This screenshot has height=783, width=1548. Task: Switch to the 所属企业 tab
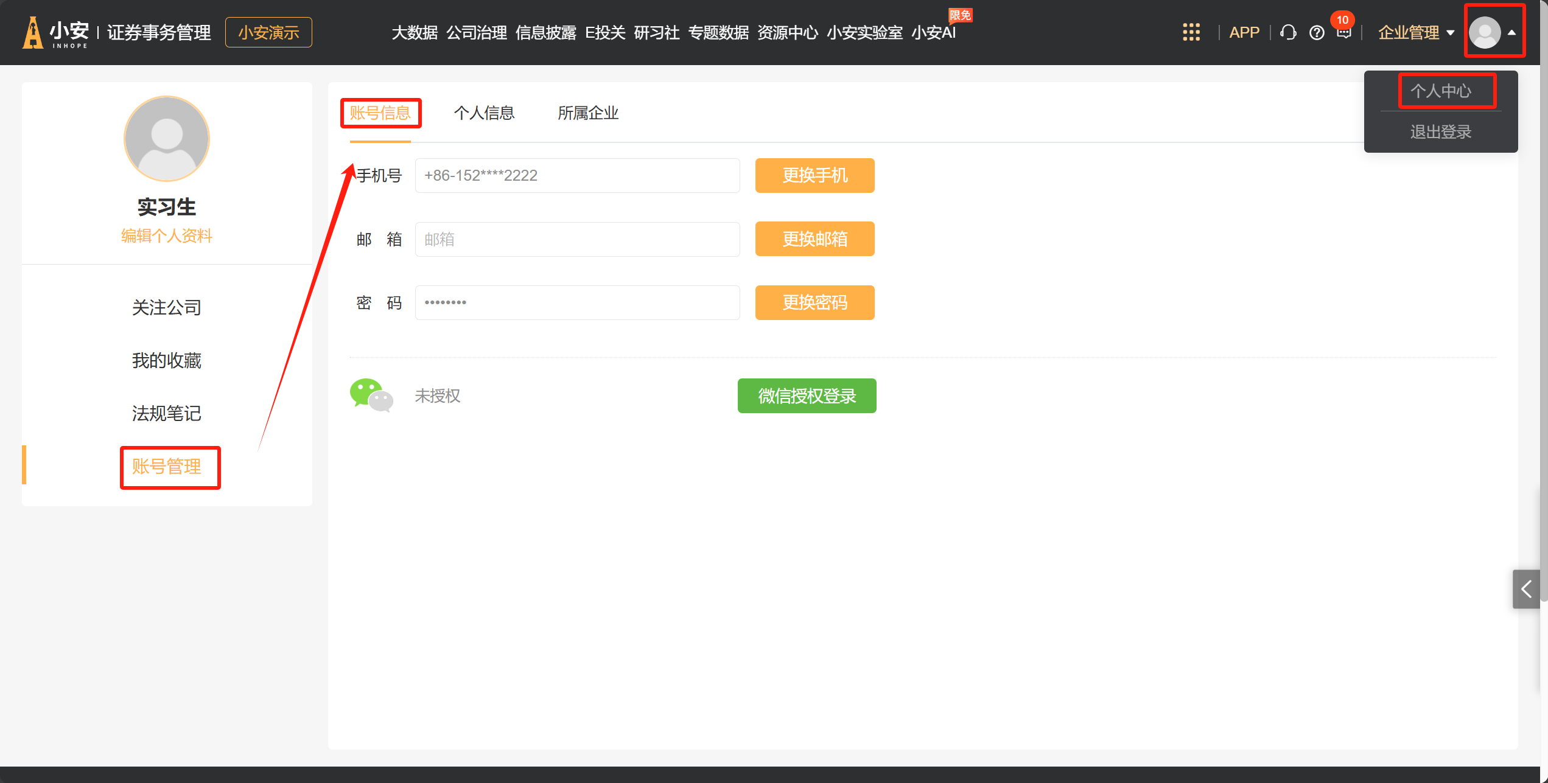587,113
